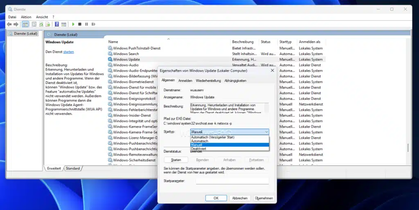
Task: Sort by the Beschreibung column header
Action: click(245, 42)
